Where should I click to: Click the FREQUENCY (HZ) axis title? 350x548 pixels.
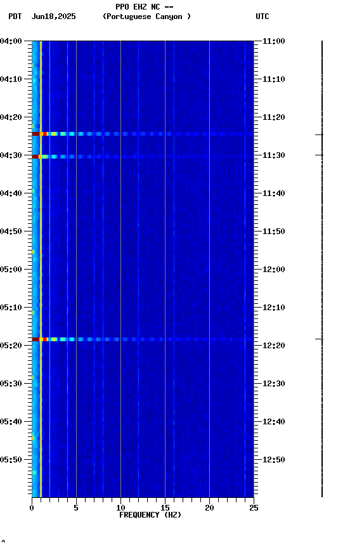click(x=150, y=516)
